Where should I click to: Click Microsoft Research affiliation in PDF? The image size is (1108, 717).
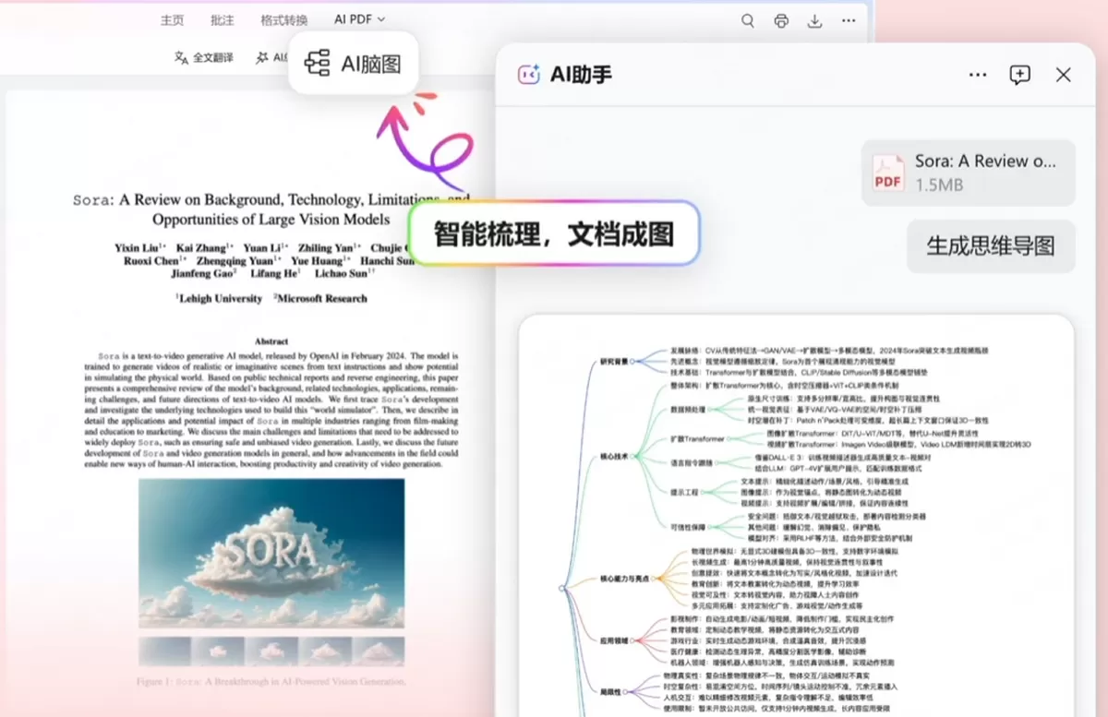click(x=319, y=298)
